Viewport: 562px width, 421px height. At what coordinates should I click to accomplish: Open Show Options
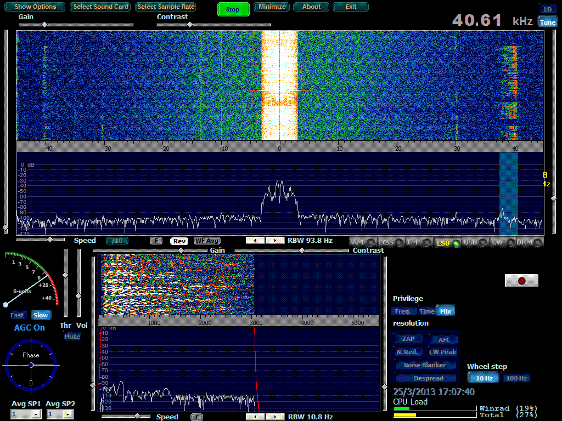pos(36,7)
